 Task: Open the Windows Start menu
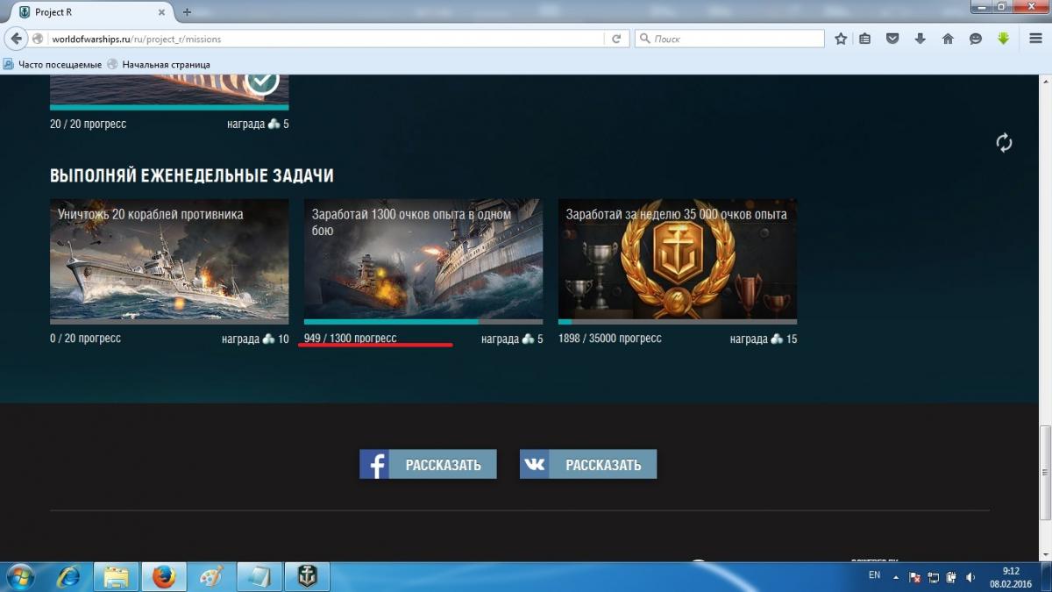pos(19,576)
